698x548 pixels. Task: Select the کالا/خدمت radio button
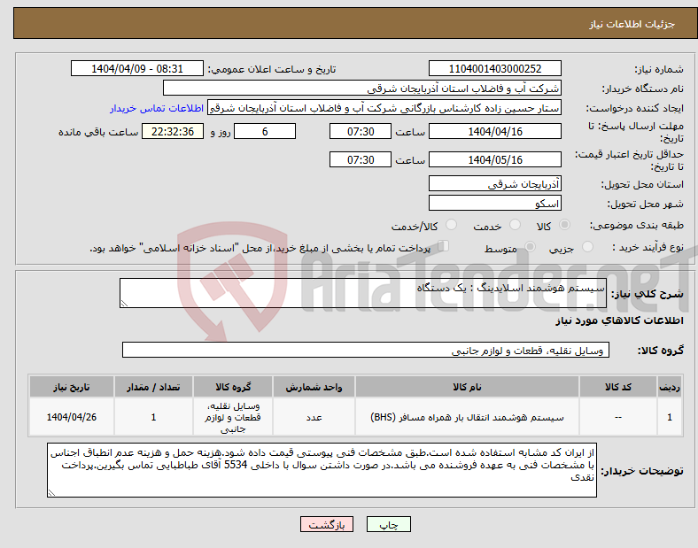452,225
